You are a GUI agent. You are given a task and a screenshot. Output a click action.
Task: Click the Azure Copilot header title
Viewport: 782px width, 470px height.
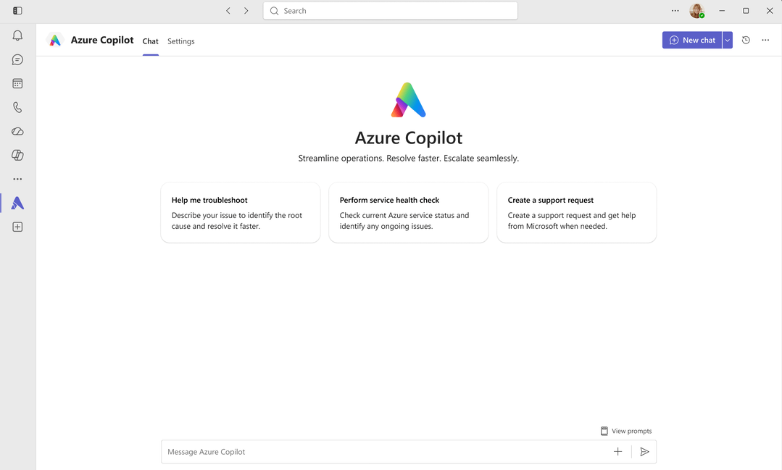pyautogui.click(x=102, y=40)
